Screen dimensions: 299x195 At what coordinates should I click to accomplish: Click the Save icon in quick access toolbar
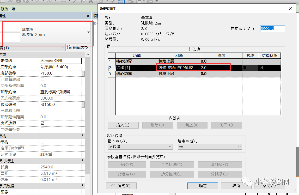pos(18,1)
